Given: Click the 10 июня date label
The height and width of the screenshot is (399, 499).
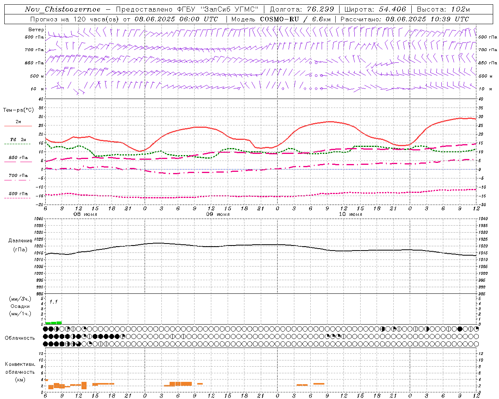Looking at the screenshot, I should tap(350, 214).
